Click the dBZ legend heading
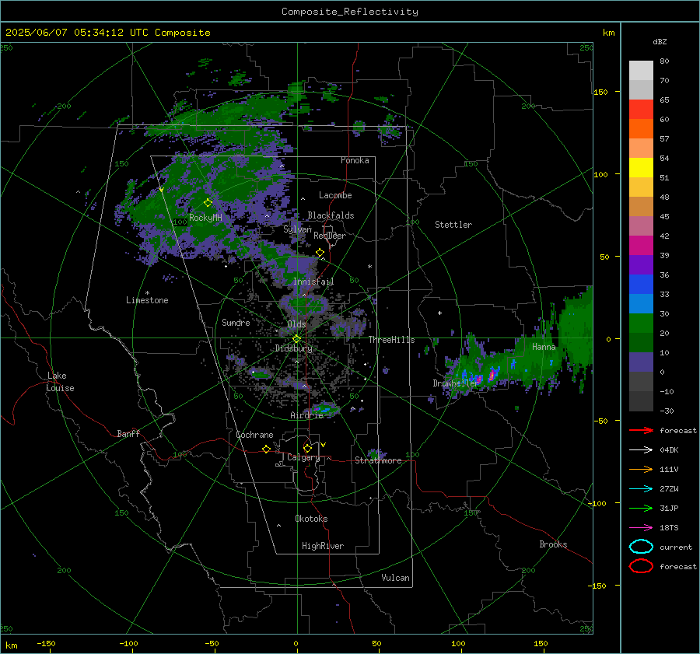 point(660,41)
